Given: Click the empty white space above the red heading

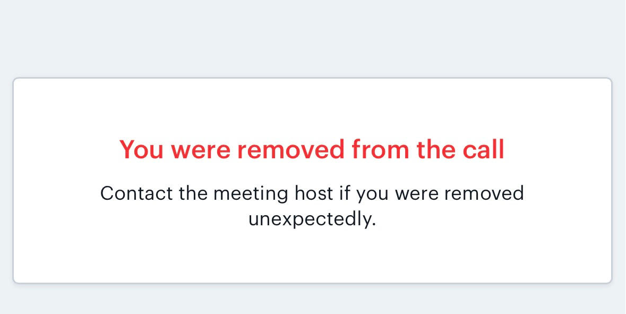Looking at the screenshot, I should point(312,106).
